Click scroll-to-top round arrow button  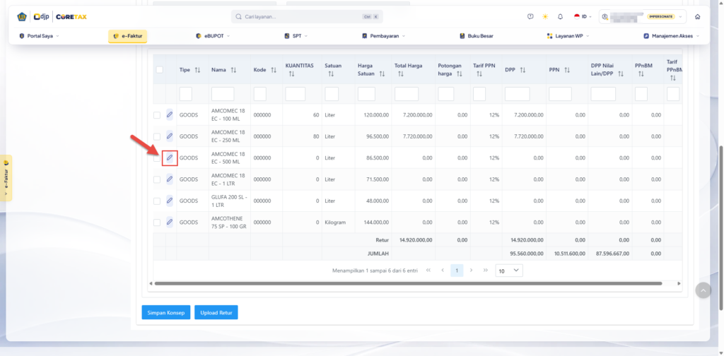[703, 290]
